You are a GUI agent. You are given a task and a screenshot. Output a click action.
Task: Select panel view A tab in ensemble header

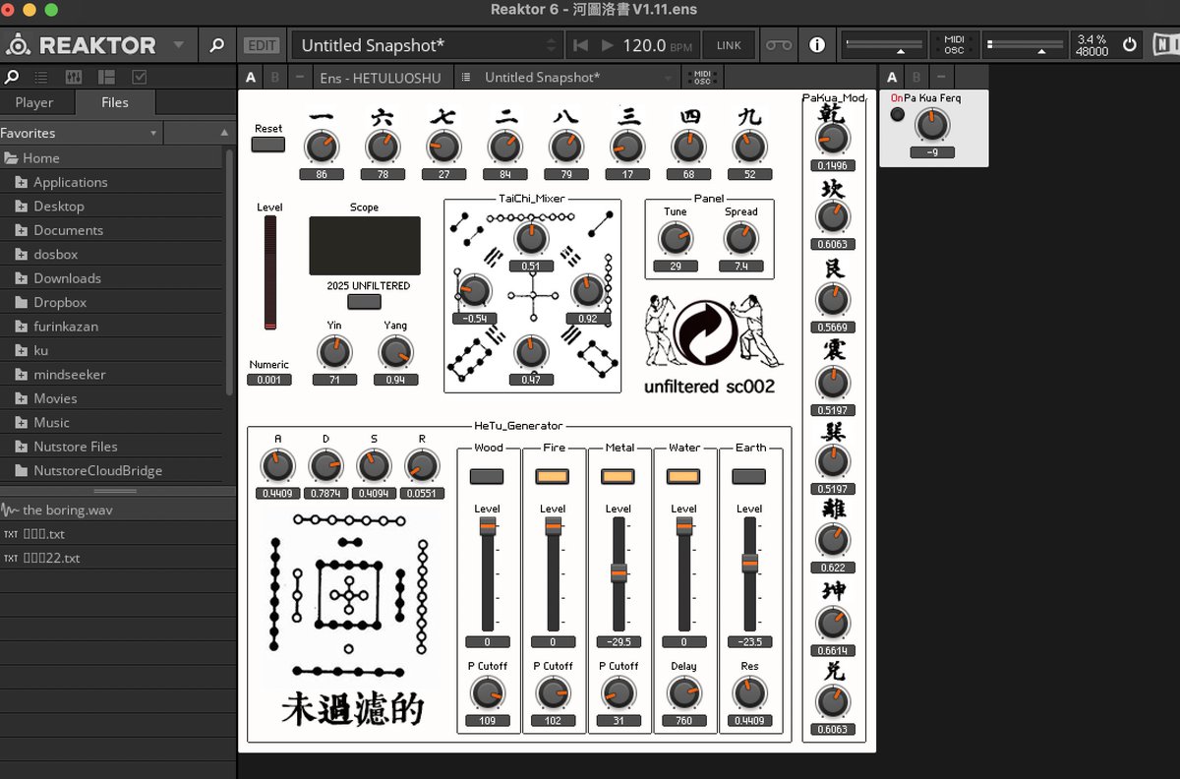(x=251, y=78)
